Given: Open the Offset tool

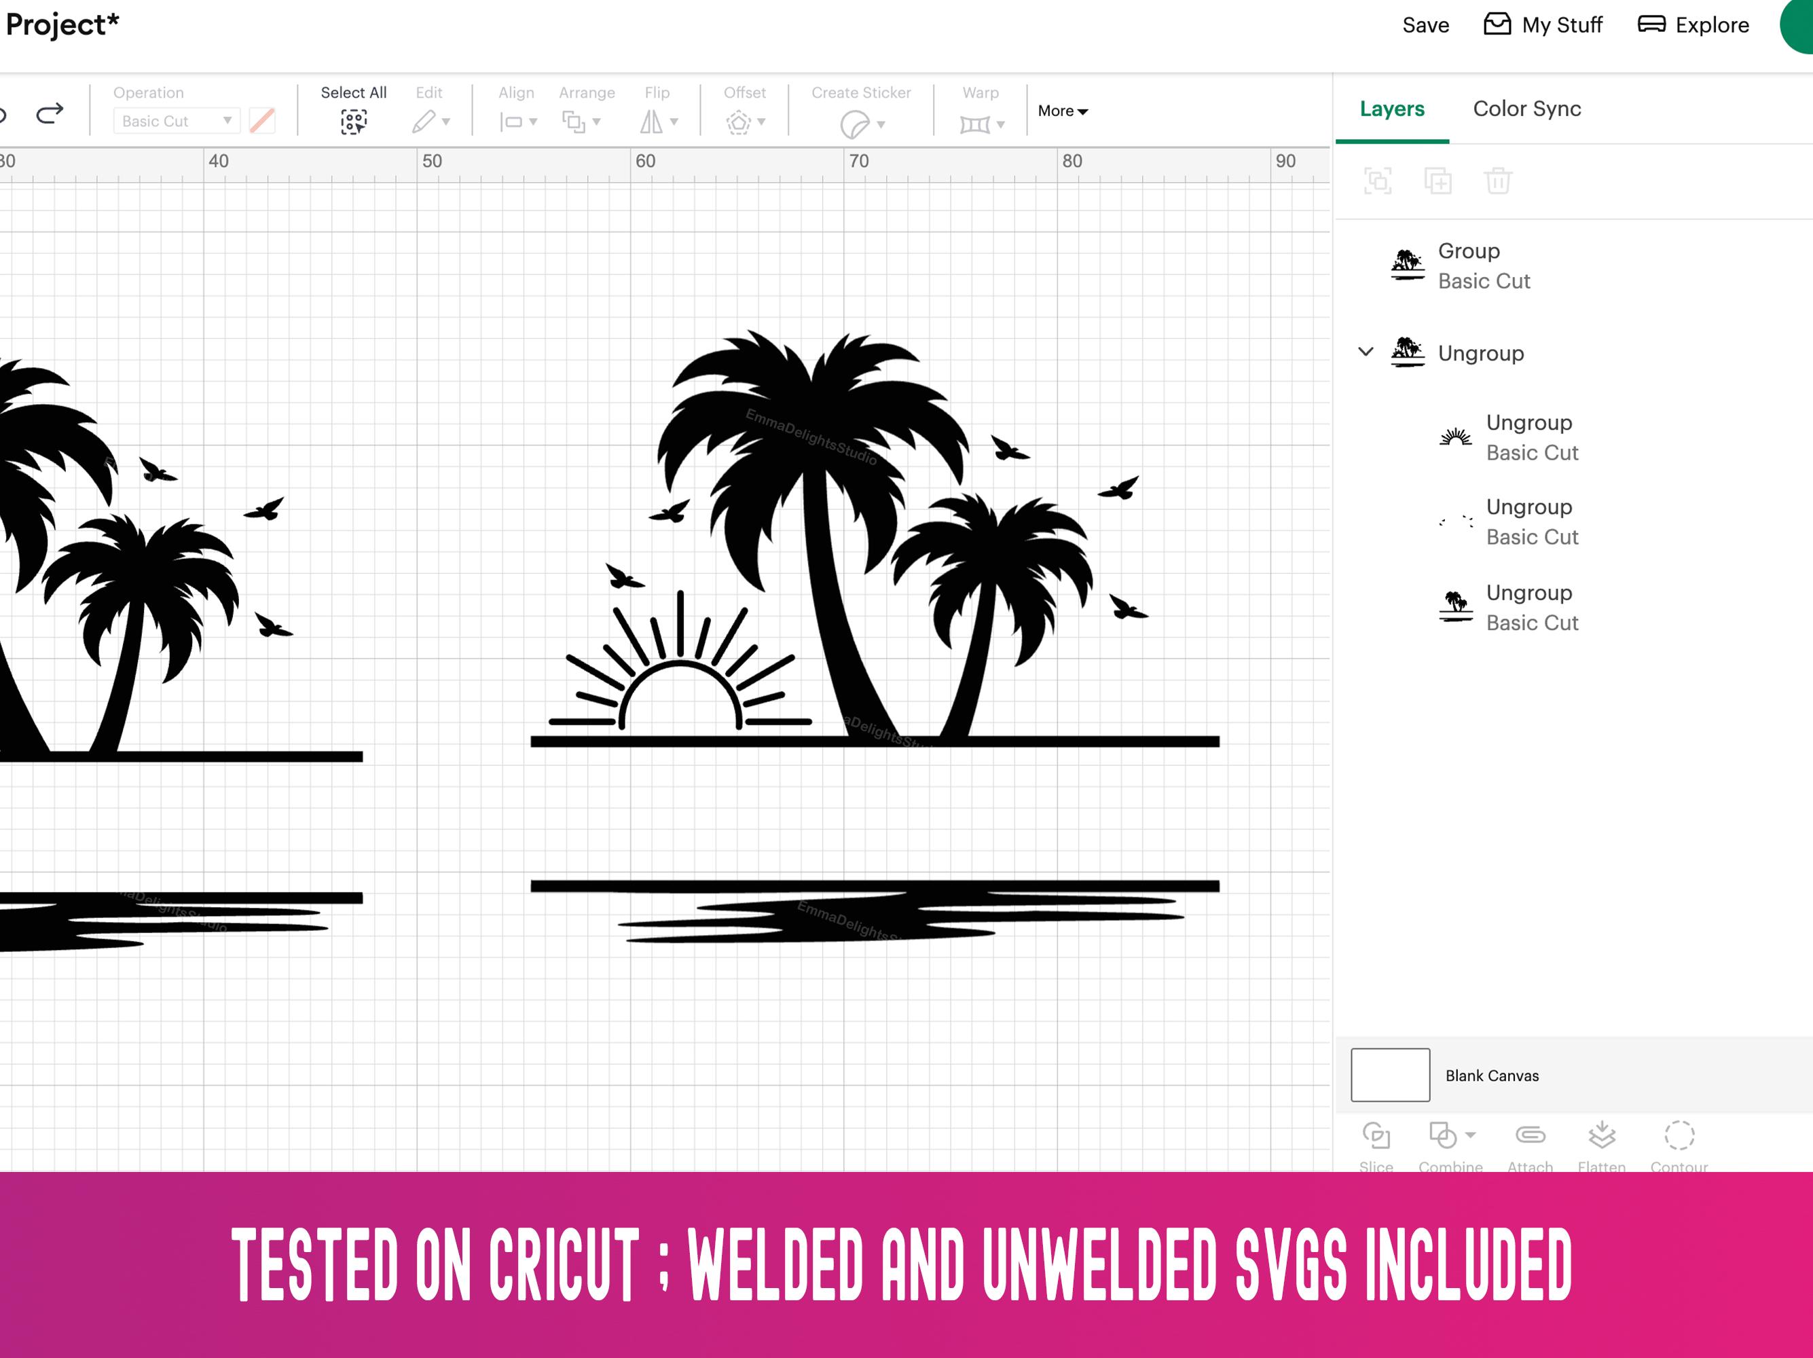Looking at the screenshot, I should (x=744, y=123).
